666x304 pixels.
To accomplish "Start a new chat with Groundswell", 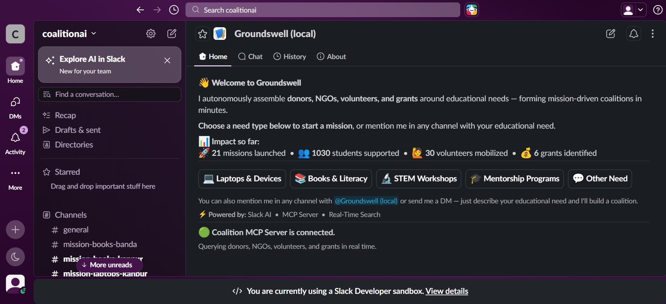I will coord(611,34).
